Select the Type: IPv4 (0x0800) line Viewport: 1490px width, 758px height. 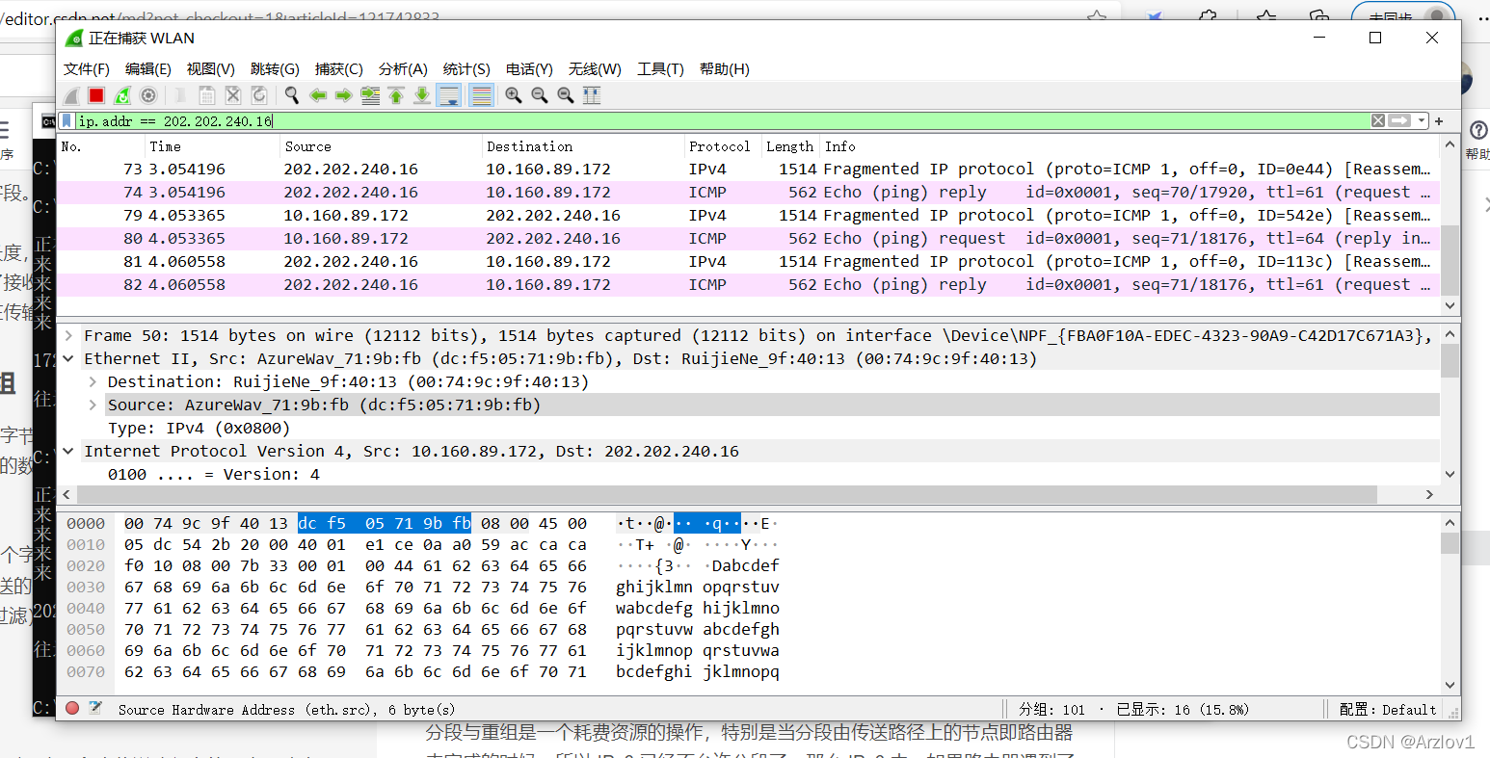199,428
